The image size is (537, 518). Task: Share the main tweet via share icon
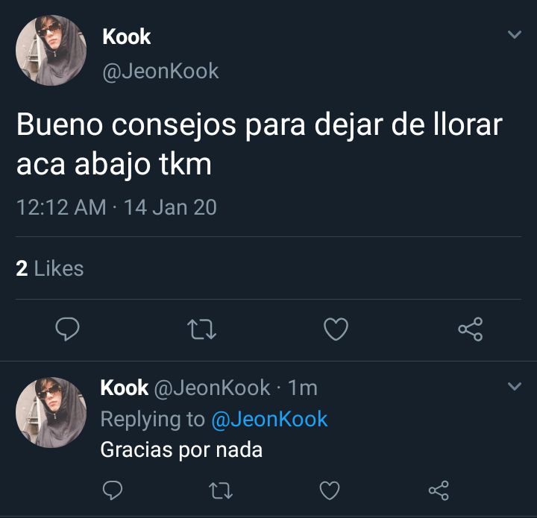pyautogui.click(x=471, y=329)
